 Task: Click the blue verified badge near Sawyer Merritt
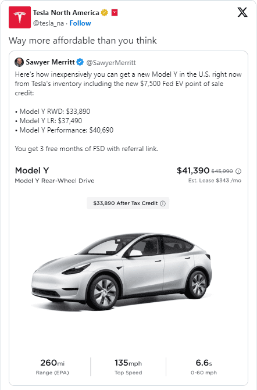pos(80,62)
